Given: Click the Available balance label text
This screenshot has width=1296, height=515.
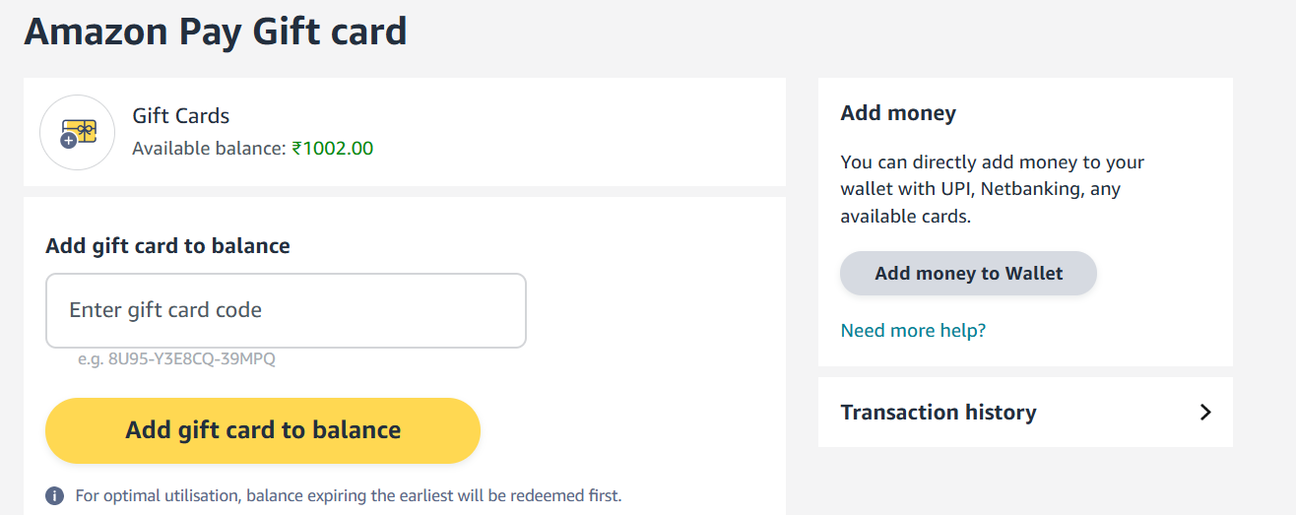Looking at the screenshot, I should coord(210,149).
